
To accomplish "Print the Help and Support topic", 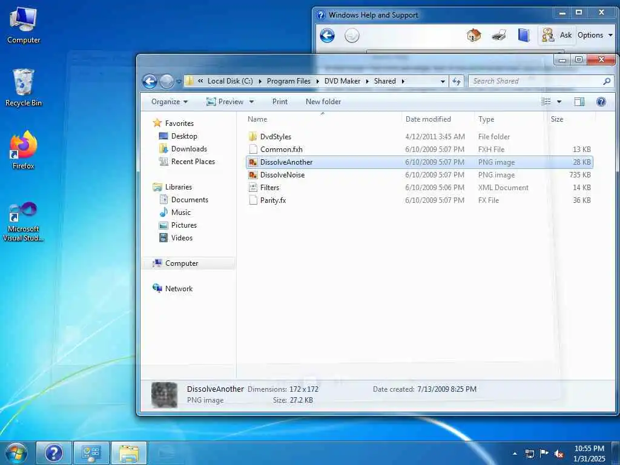I will tap(499, 35).
